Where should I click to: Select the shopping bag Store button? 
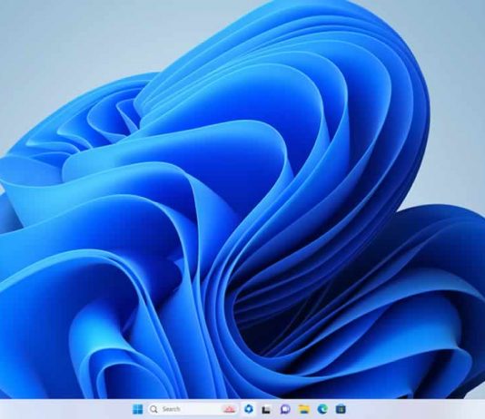point(341,409)
